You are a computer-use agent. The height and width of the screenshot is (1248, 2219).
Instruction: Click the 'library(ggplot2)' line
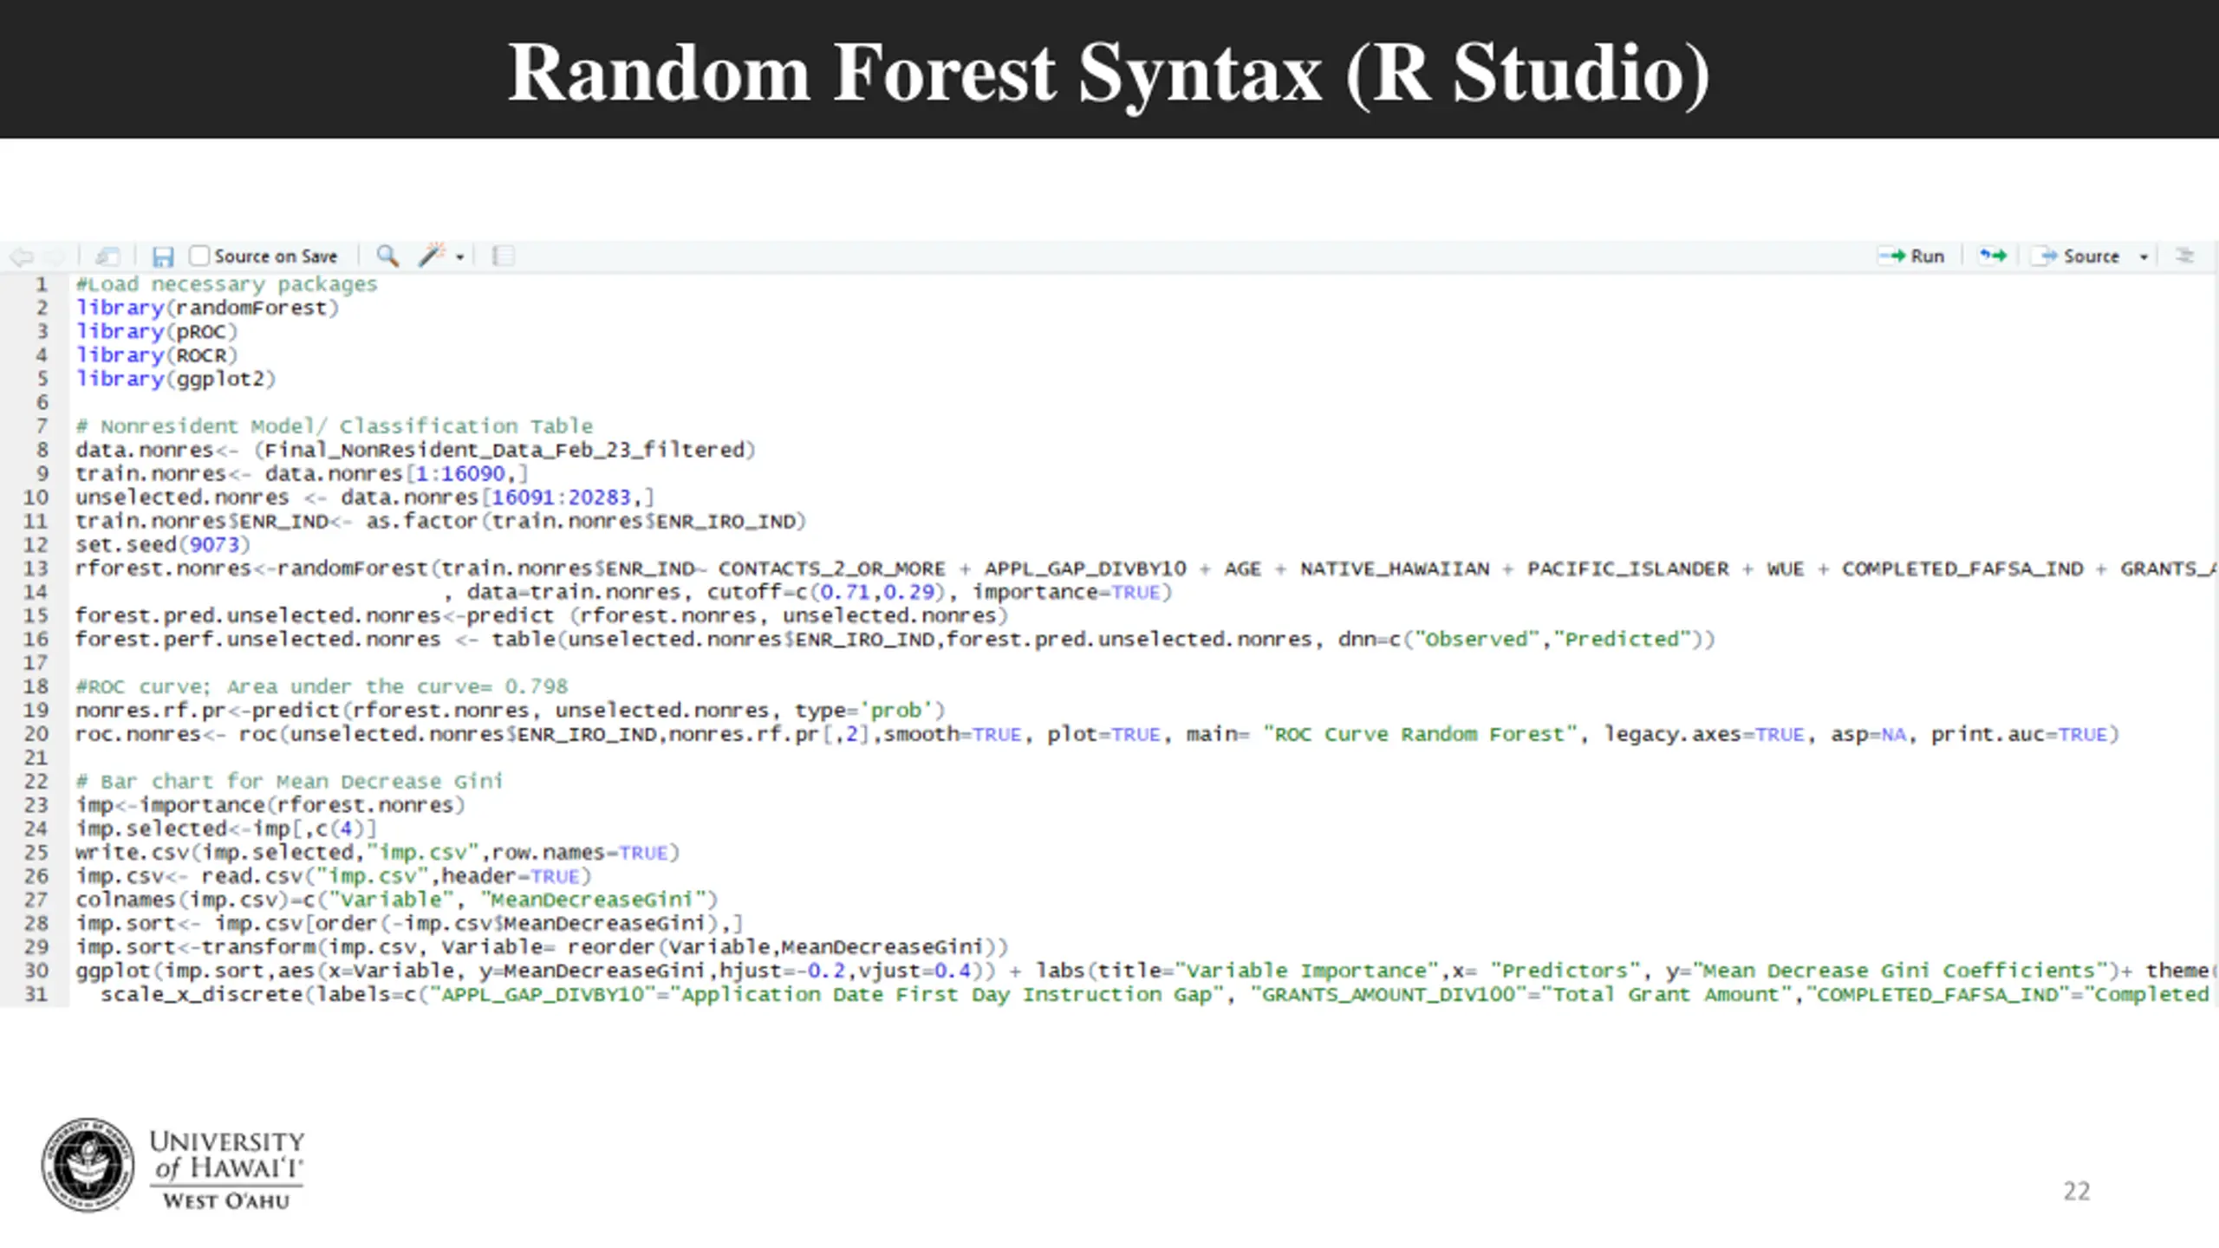[175, 379]
